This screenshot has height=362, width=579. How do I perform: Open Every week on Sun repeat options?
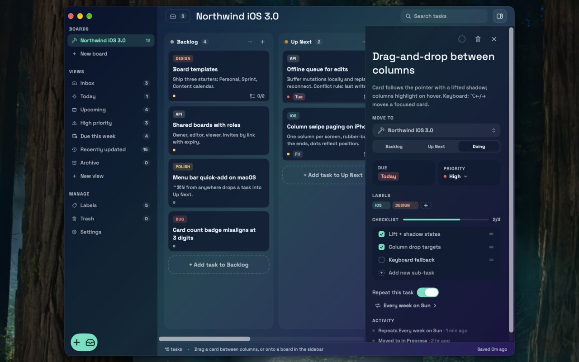pyautogui.click(x=406, y=305)
